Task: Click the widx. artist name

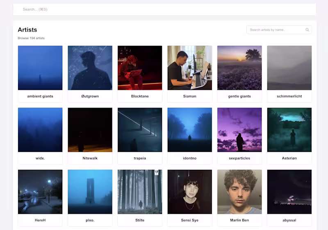Action: pyautogui.click(x=40, y=158)
